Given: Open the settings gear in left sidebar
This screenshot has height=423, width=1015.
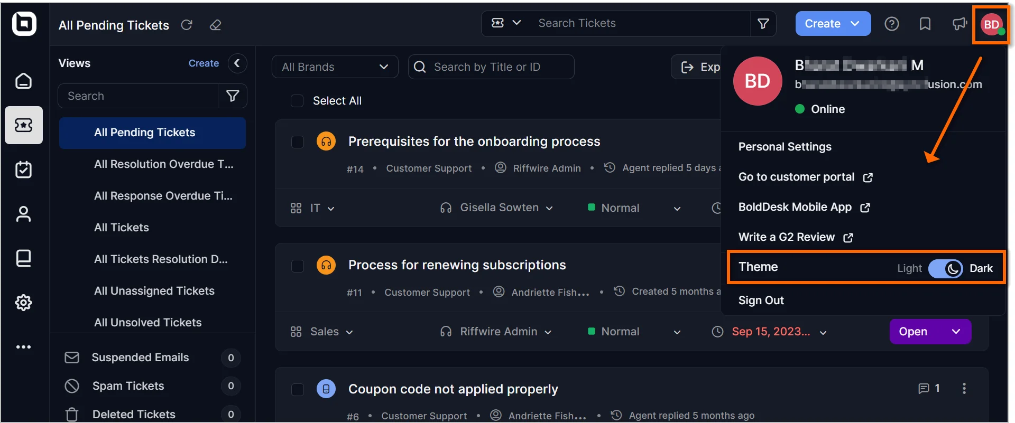Looking at the screenshot, I should click(x=23, y=303).
